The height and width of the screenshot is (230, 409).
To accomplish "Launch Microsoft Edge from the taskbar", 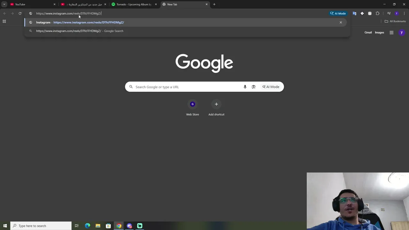I will coord(88,226).
